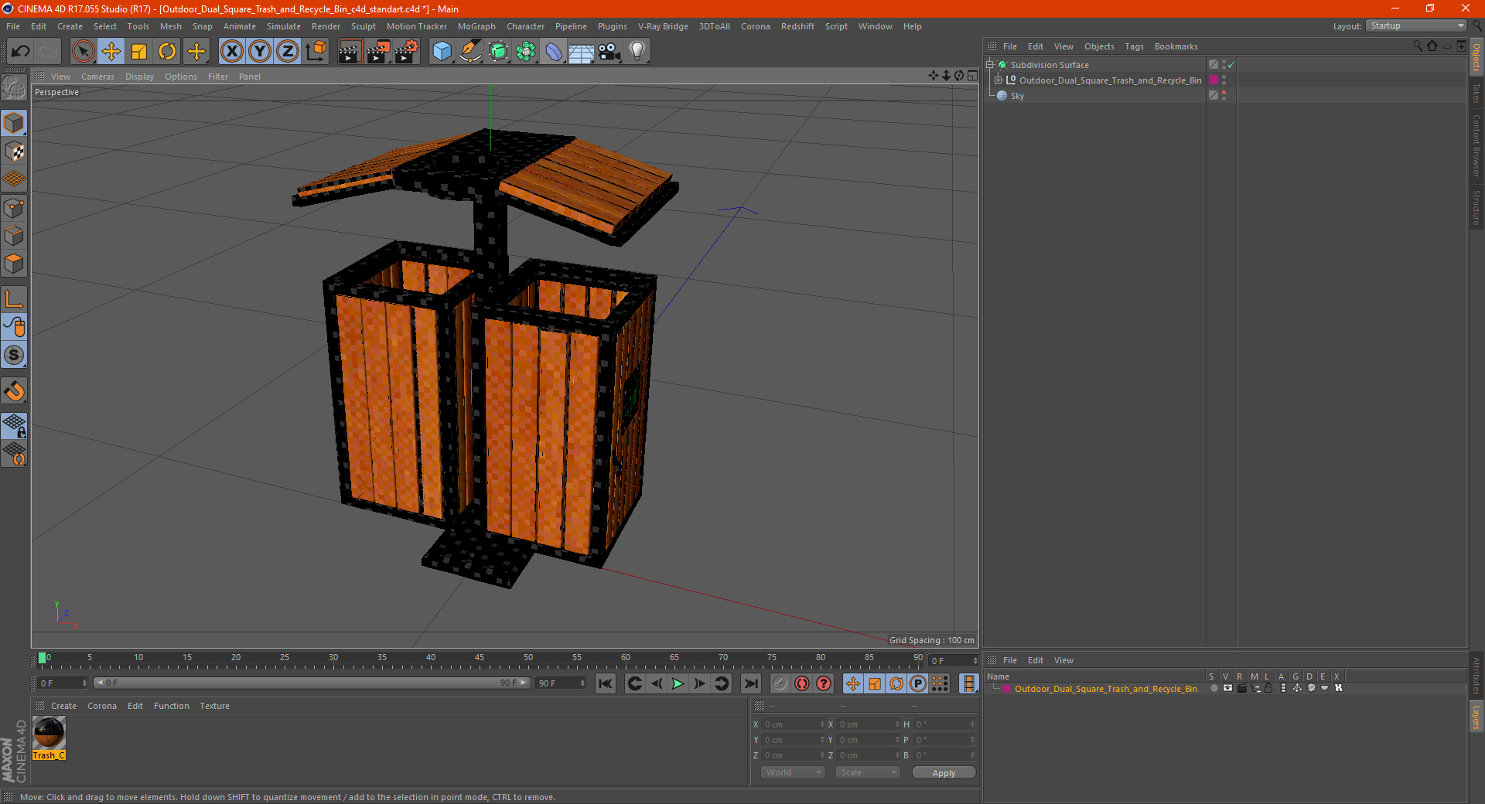1485x804 pixels.
Task: Select the Sky object
Action: pyautogui.click(x=1017, y=96)
